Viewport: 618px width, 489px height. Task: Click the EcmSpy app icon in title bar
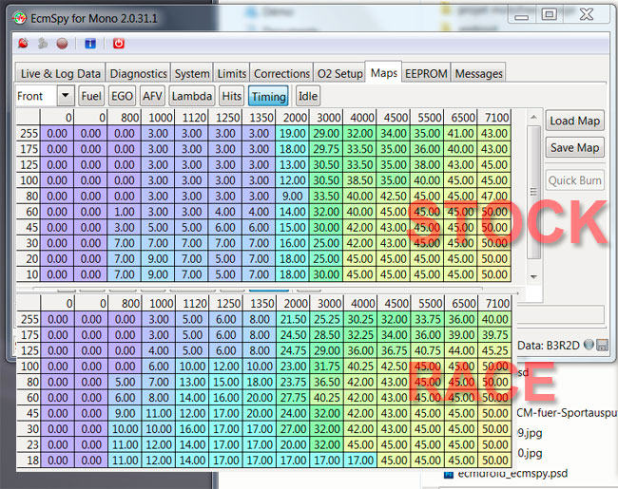19,18
